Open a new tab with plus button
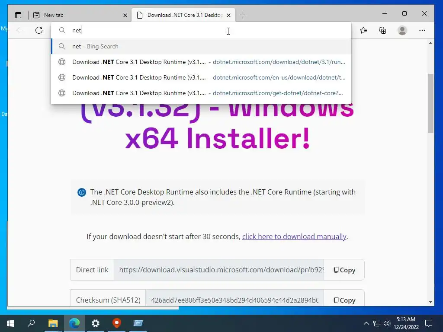Image resolution: width=443 pixels, height=332 pixels. click(243, 15)
